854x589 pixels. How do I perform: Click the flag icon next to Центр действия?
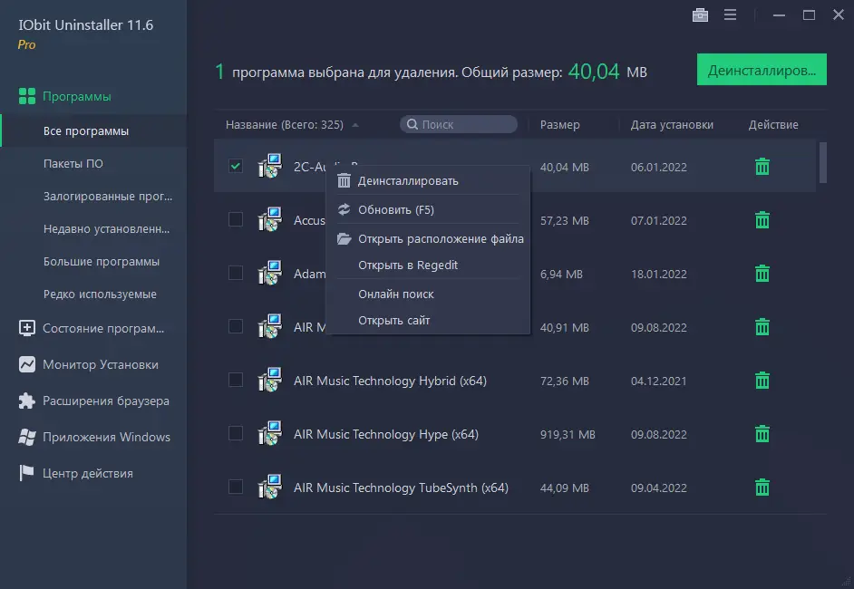tap(25, 473)
